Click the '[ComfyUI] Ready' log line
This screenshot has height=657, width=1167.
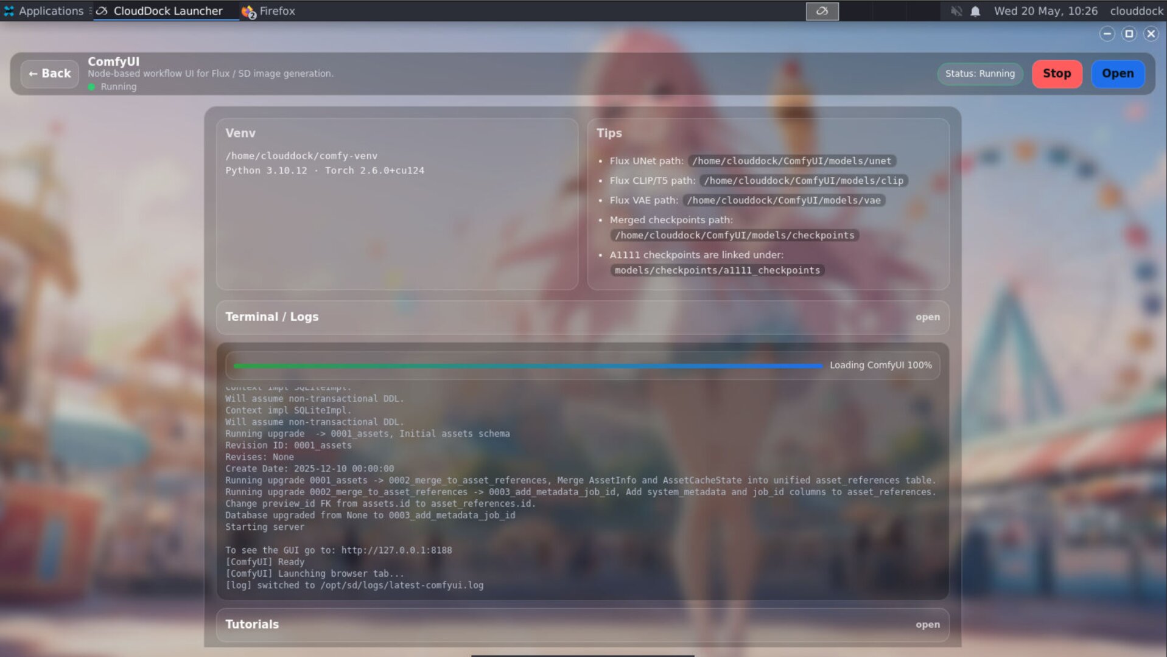coord(265,562)
